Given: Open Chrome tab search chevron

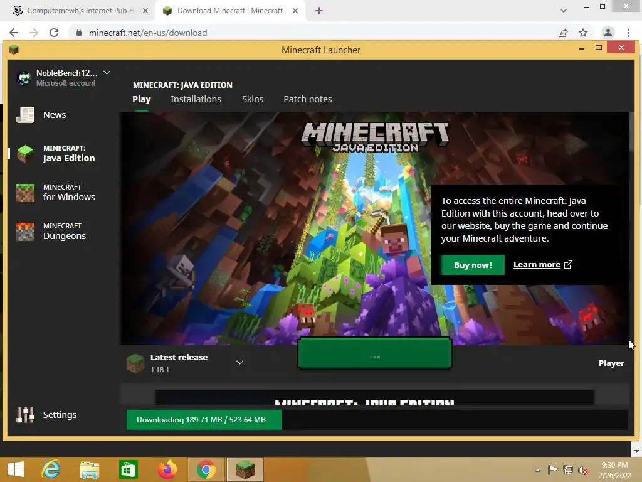Looking at the screenshot, I should [564, 11].
